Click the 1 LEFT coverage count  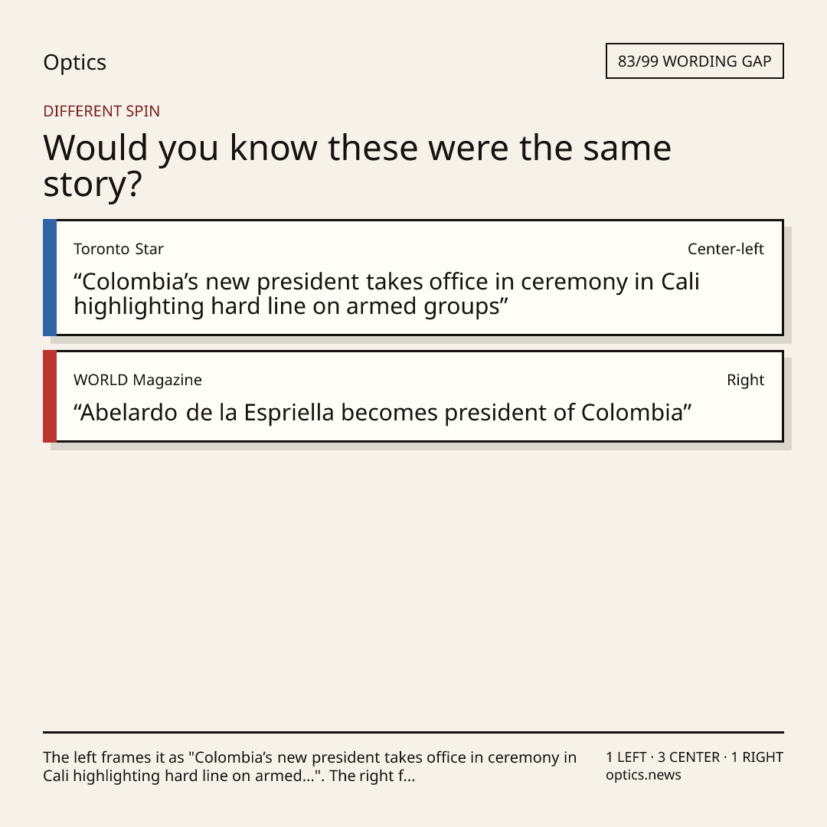626,757
